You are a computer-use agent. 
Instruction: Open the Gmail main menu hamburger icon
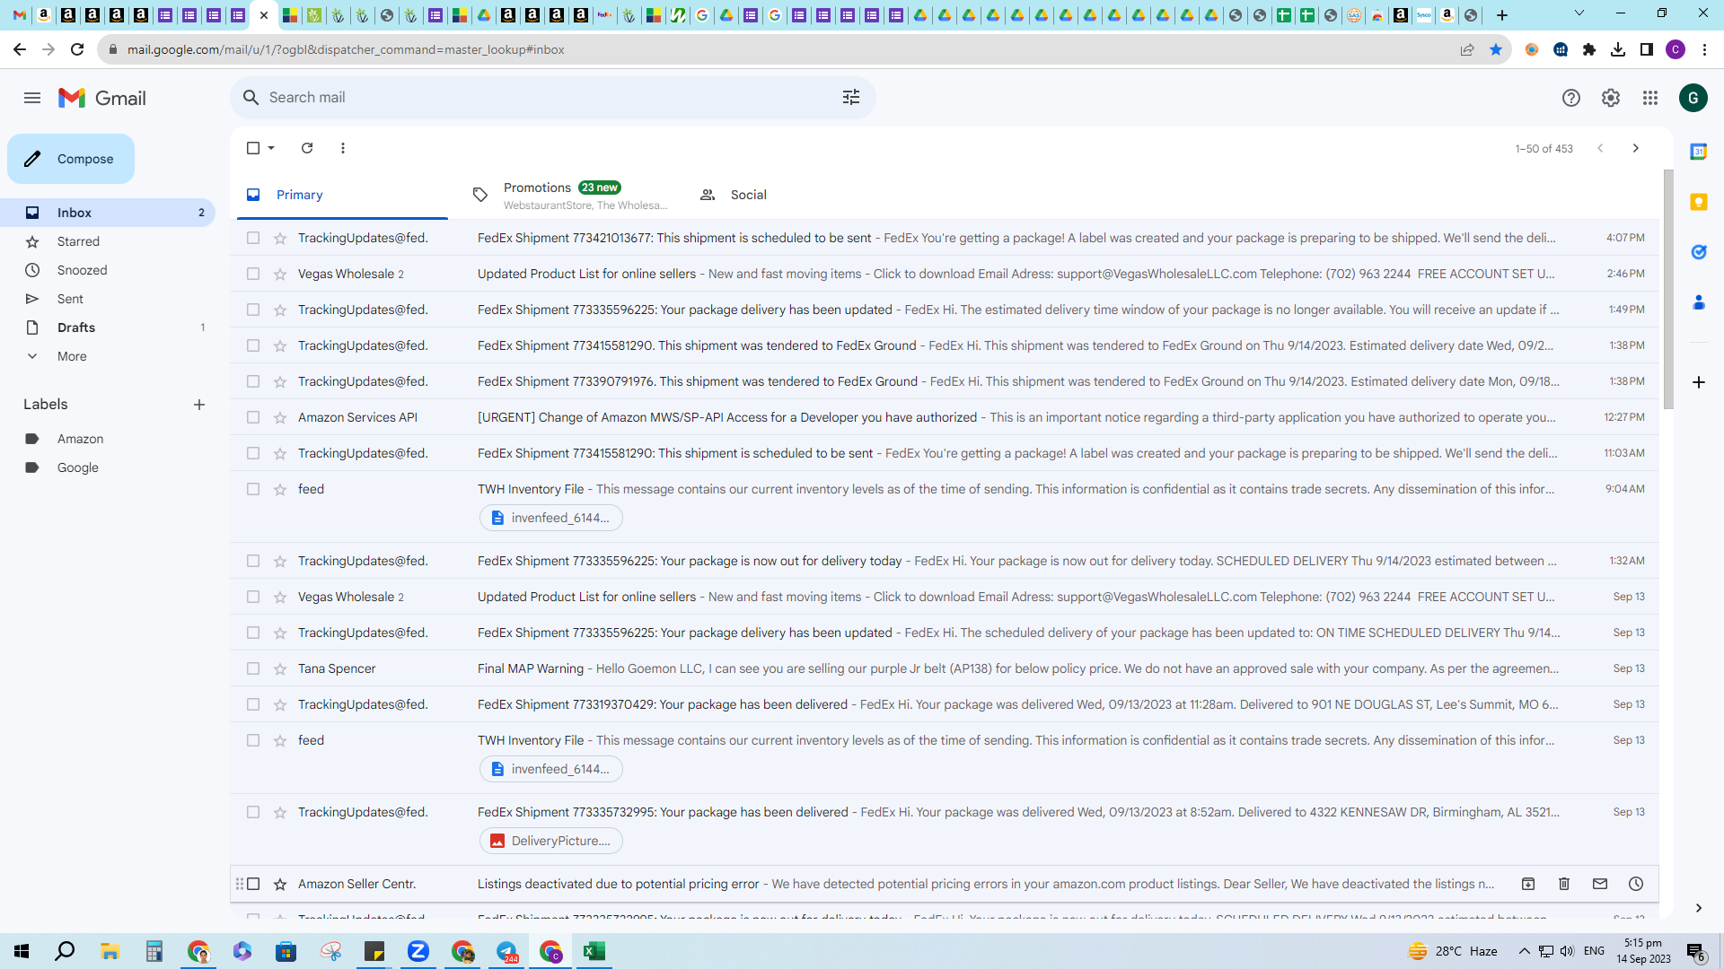pos(32,98)
